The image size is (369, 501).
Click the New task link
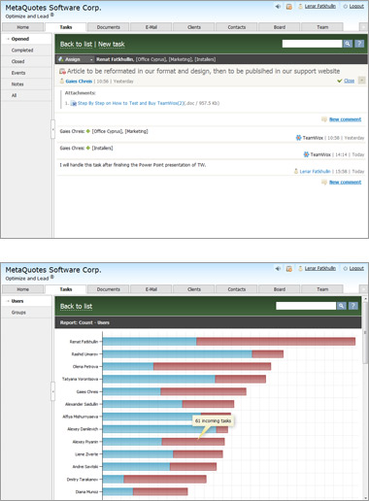point(112,44)
